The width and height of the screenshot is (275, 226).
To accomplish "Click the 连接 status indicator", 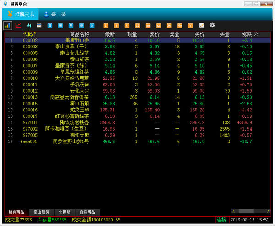I will 221,220.
